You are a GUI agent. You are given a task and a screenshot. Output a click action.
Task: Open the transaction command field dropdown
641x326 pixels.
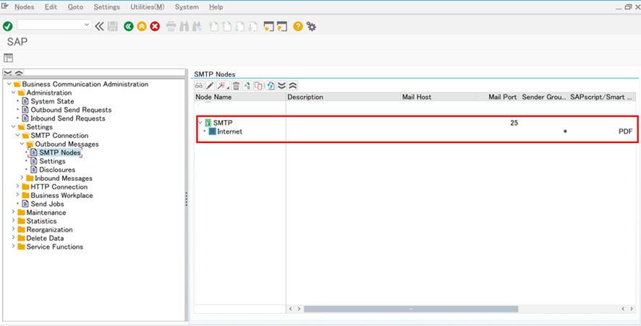(87, 25)
